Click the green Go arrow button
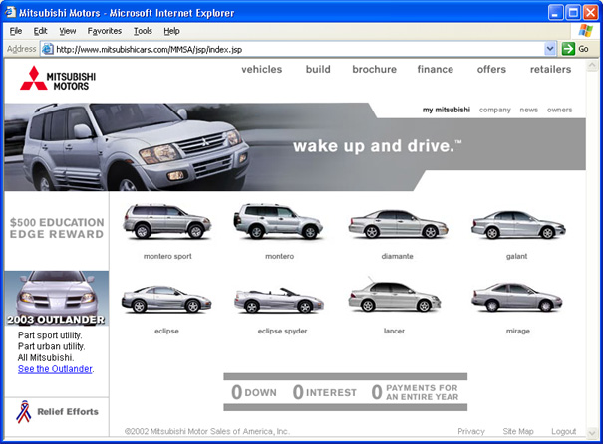The height and width of the screenshot is (444, 603). point(568,49)
